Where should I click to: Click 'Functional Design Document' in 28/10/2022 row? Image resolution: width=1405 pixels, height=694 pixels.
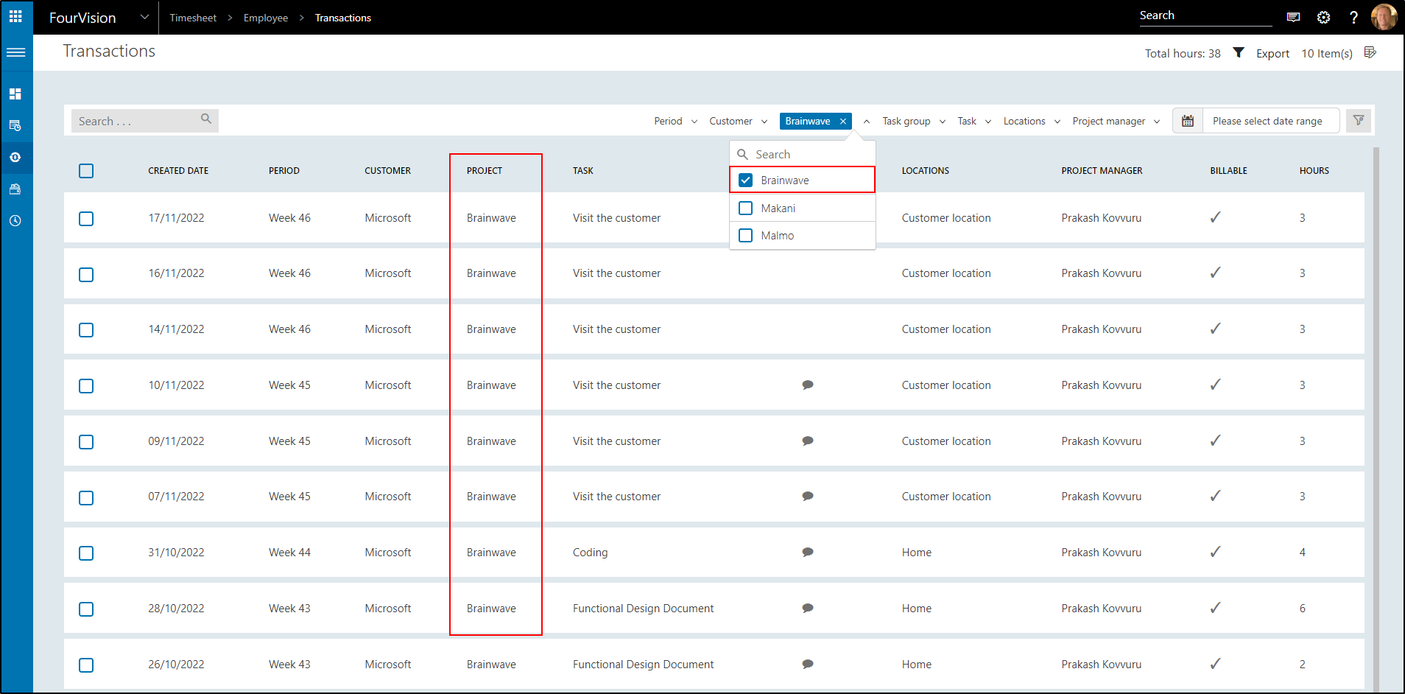click(643, 609)
